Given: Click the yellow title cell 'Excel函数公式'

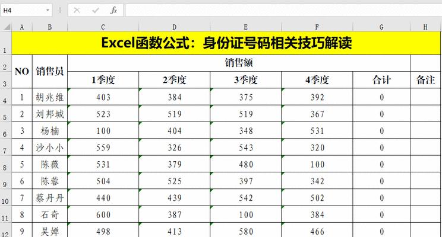Looking at the screenshot, I should pyautogui.click(x=226, y=43).
